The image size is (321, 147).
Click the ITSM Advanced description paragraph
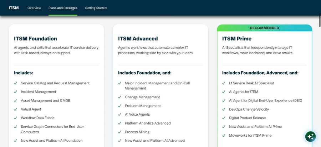156,50
